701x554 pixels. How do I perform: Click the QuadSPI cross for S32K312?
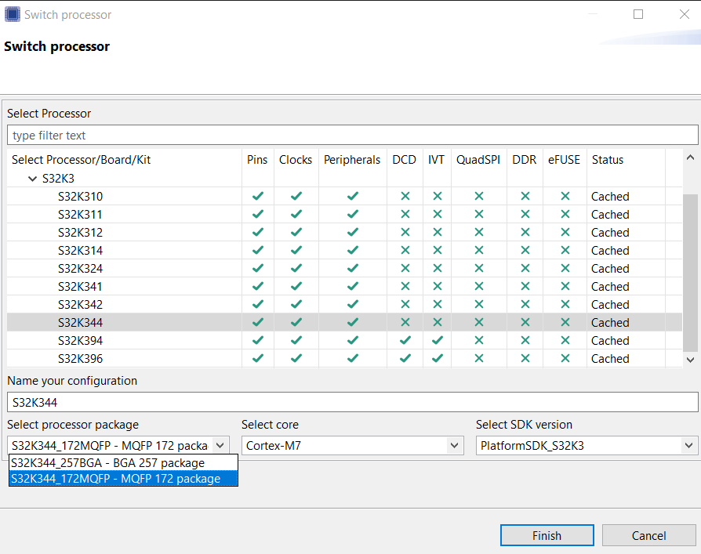tap(478, 233)
